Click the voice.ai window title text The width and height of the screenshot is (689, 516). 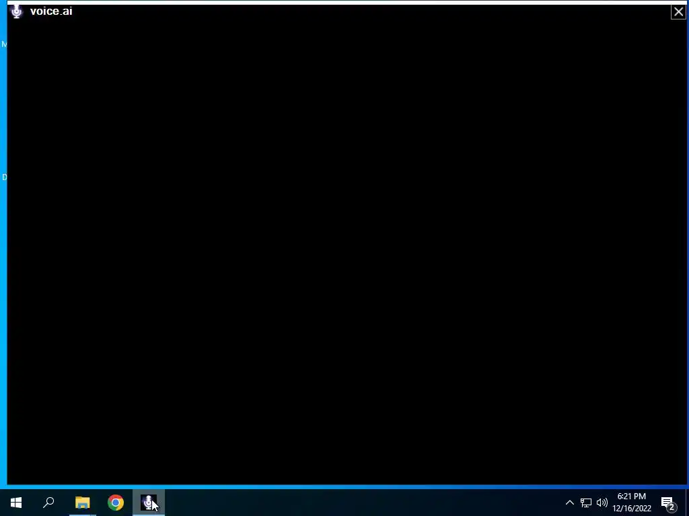click(x=51, y=11)
